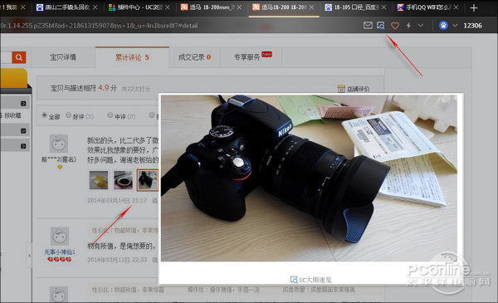Click the red heart favorite icon
Screen dimensions: 498x303
(x=395, y=26)
